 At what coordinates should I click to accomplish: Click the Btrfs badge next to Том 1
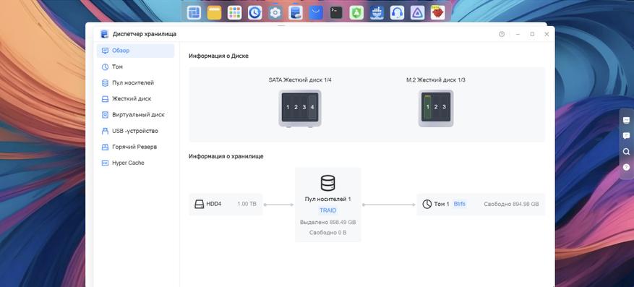459,204
